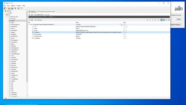Expand the device collection arrow
The width and height of the screenshot is (186, 105).
click(x=8, y=29)
